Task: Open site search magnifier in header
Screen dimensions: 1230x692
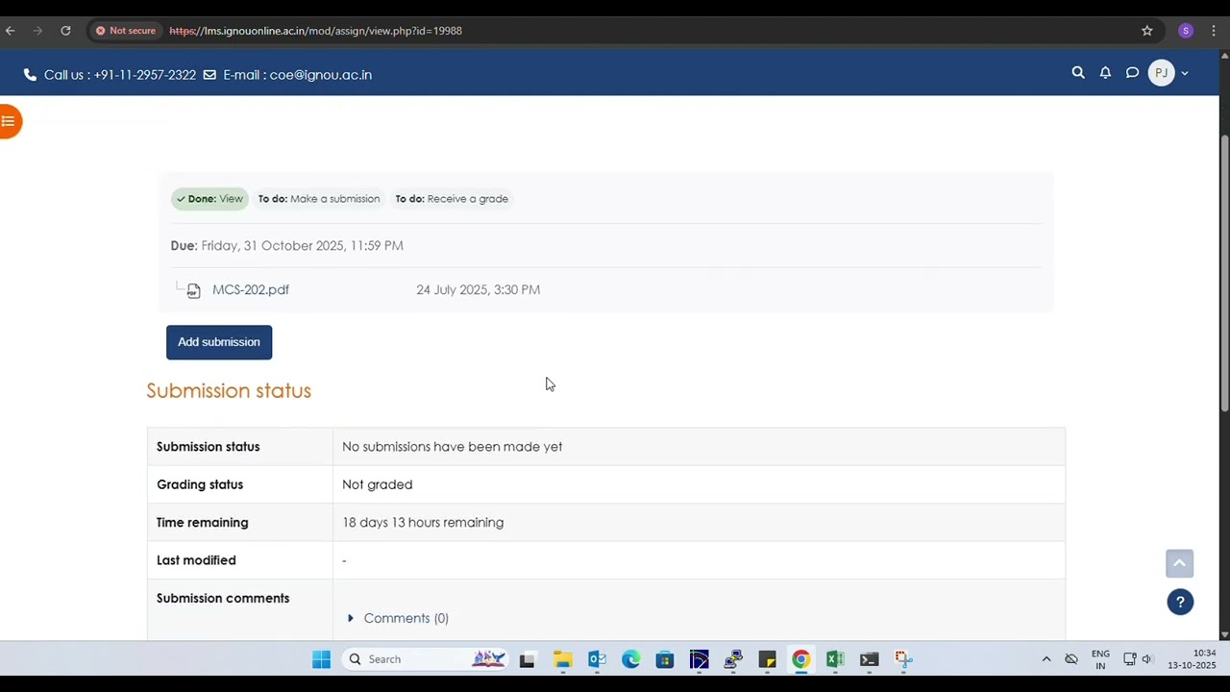Action: [x=1078, y=73]
